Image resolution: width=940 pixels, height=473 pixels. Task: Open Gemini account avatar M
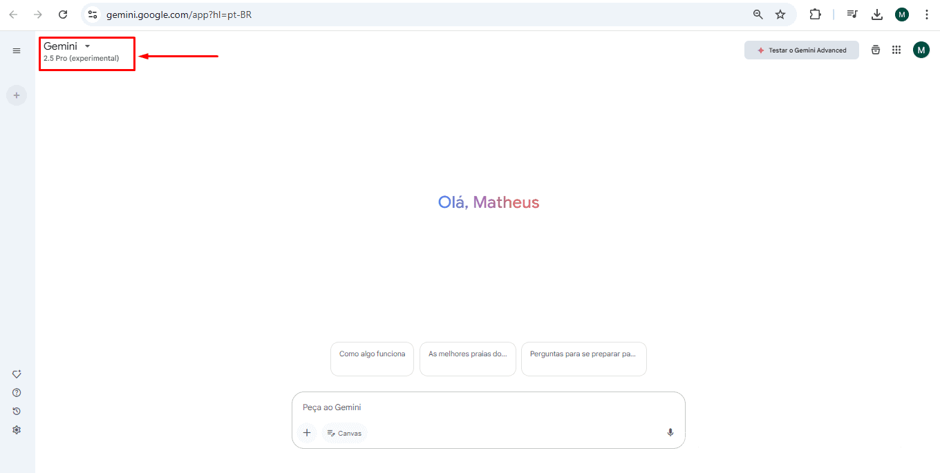point(921,50)
